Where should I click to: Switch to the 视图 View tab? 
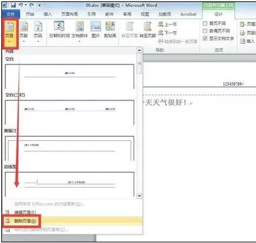(145, 14)
